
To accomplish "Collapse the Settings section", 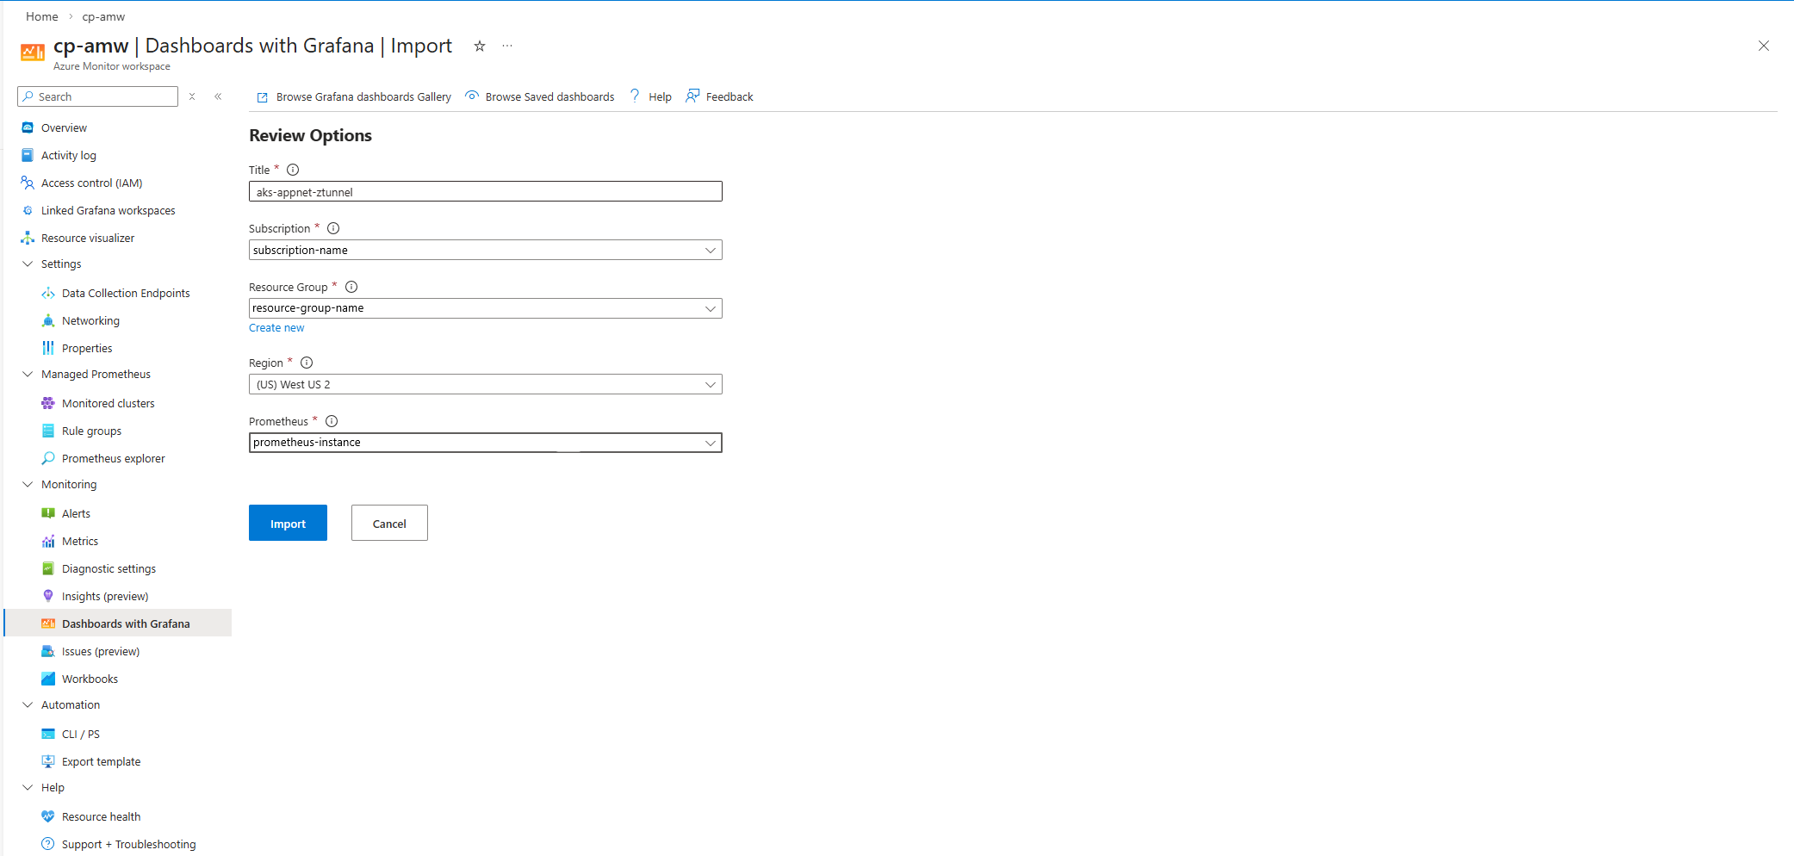I will tap(28, 264).
